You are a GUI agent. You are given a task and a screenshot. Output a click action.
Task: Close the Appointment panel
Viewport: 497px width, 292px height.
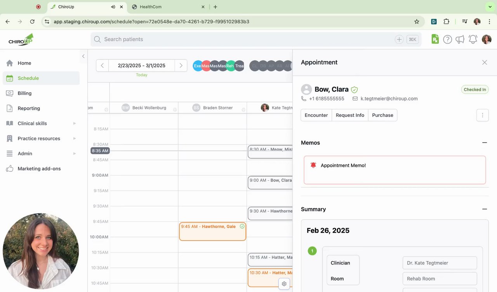pyautogui.click(x=485, y=62)
